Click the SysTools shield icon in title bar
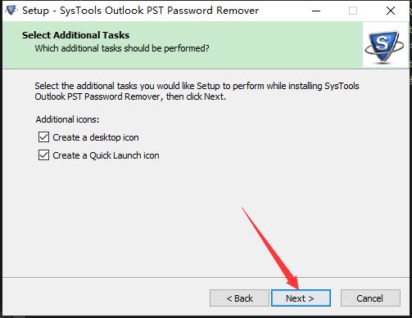The width and height of the screenshot is (412, 318). [11, 11]
